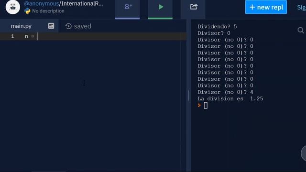Open the console search magnifier icon
The image size is (306, 172).
(x=301, y=30)
